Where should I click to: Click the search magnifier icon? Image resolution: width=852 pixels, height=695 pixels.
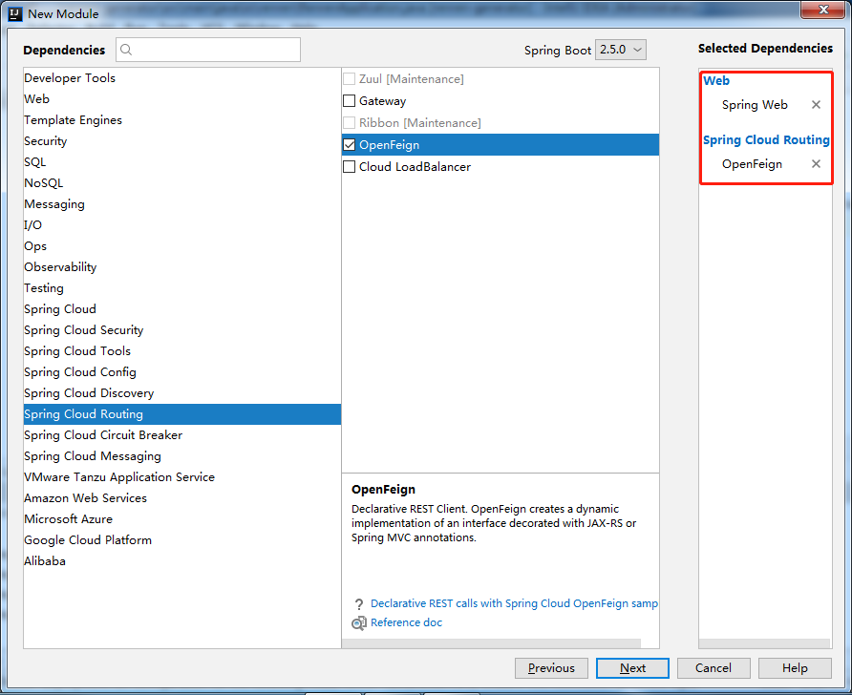click(x=126, y=50)
